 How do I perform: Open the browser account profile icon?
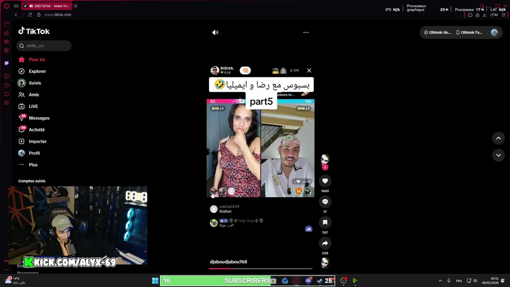pos(477,15)
